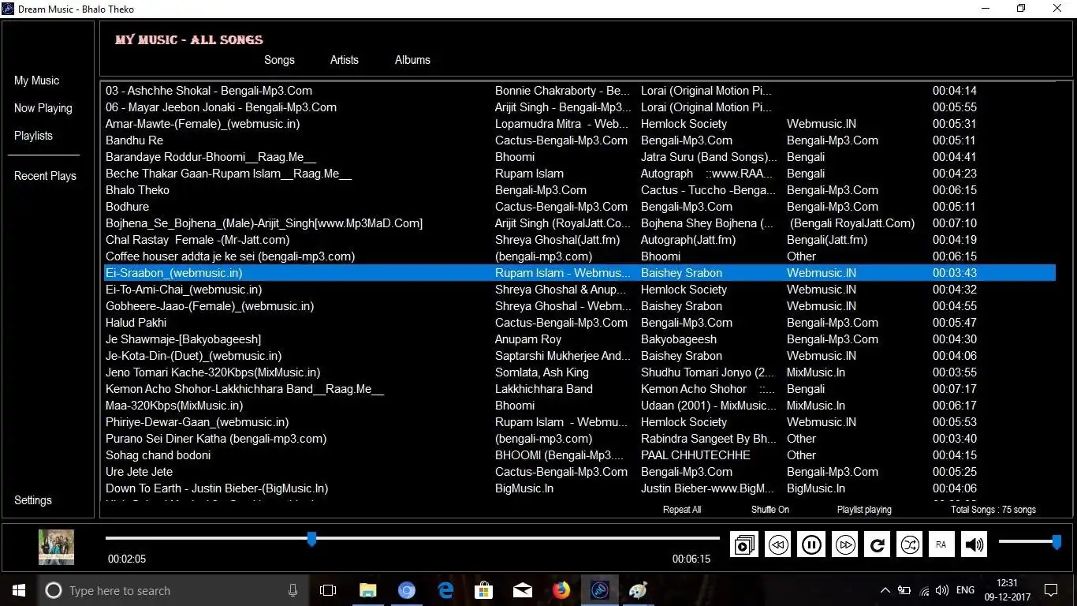Open the Windows Start menu
Image resolution: width=1077 pixels, height=606 pixels.
19,590
